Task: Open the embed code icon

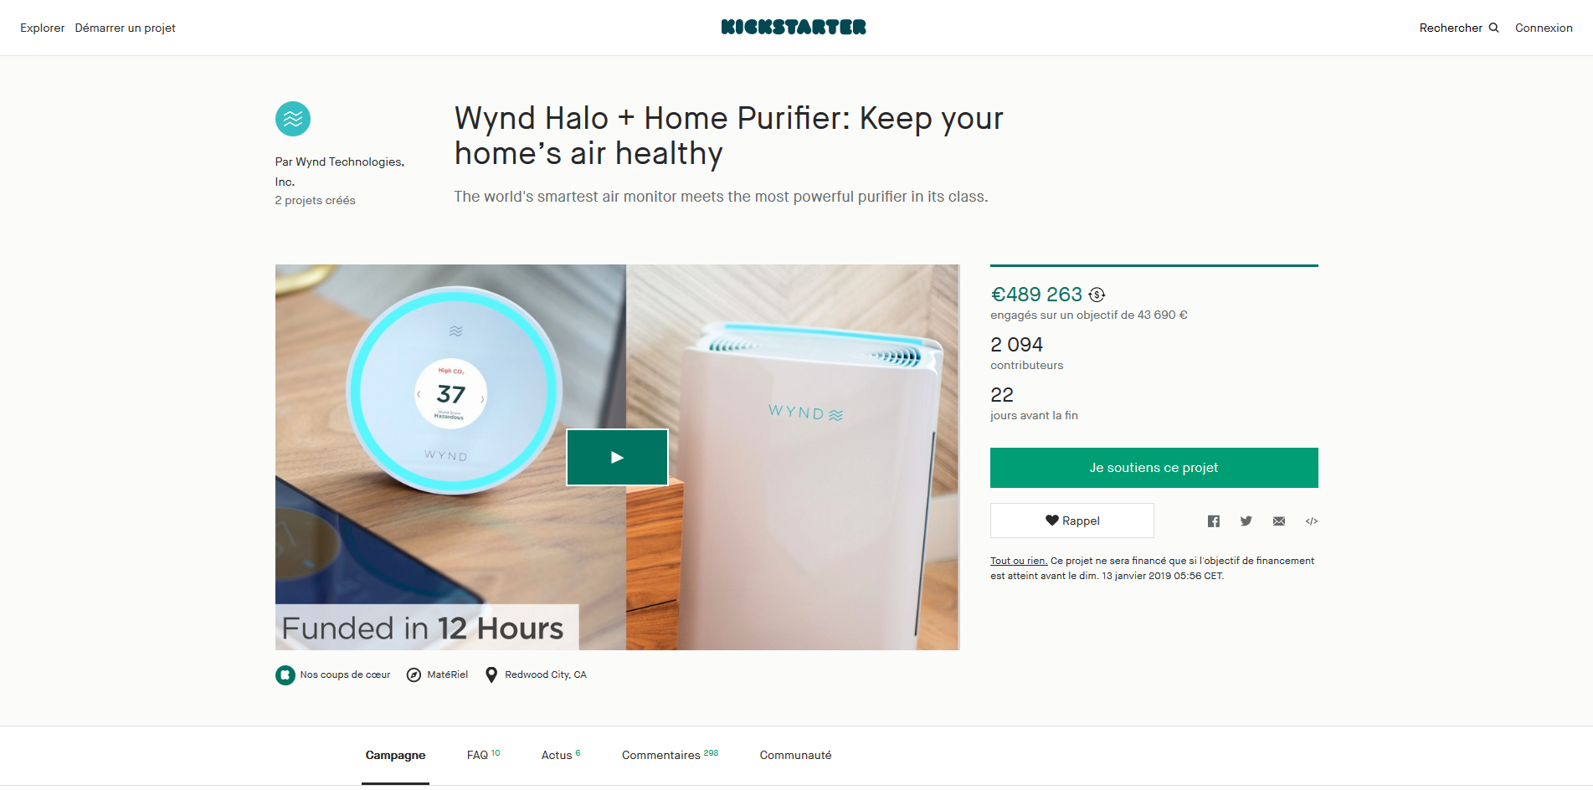Action: click(x=1311, y=521)
